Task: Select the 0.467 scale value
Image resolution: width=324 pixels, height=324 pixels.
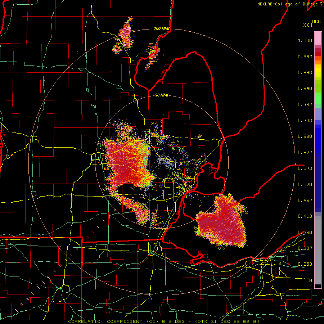Action: pos(305,201)
